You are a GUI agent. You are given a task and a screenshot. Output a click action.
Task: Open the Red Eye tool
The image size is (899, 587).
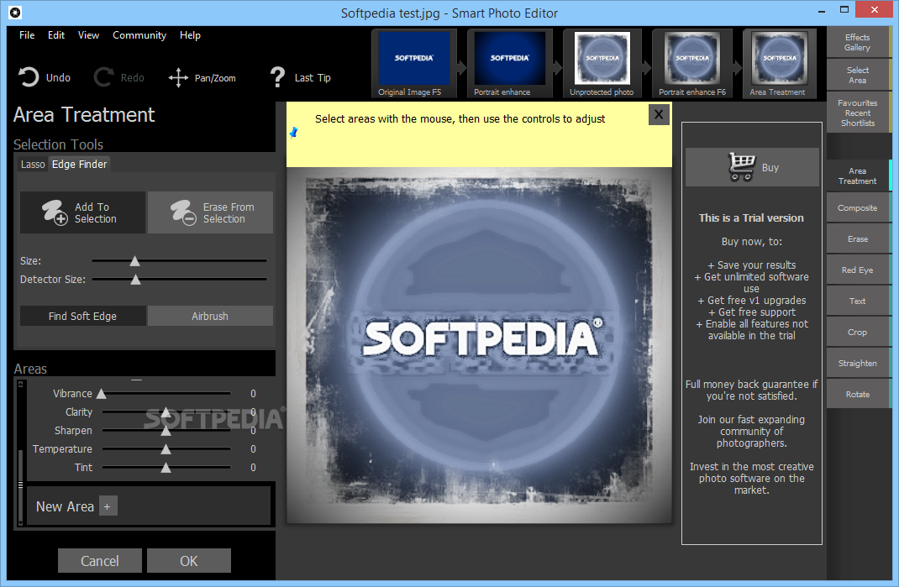[x=858, y=270]
